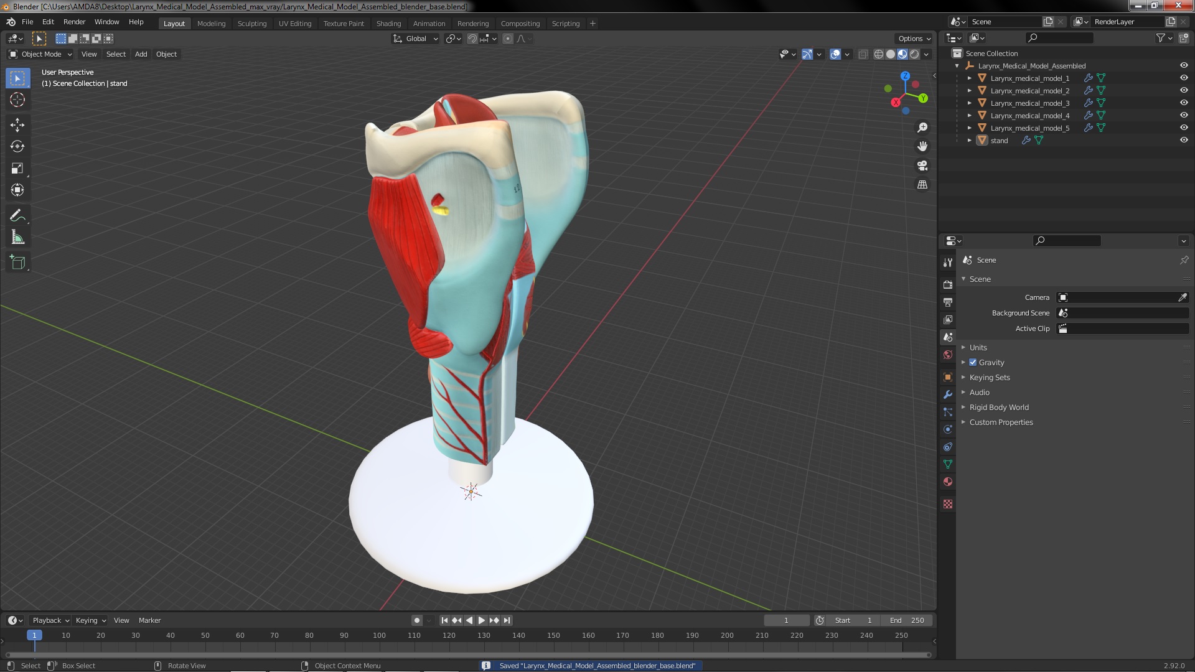Select the Measure ruler tool
Image resolution: width=1195 pixels, height=672 pixels.
coord(17,238)
